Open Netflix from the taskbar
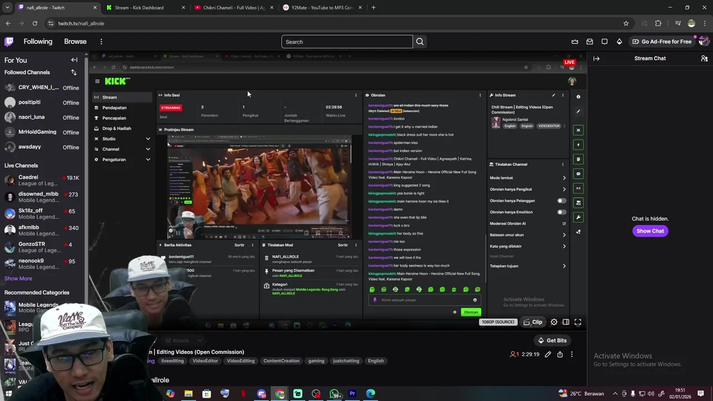713x401 pixels. pyautogui.click(x=243, y=394)
